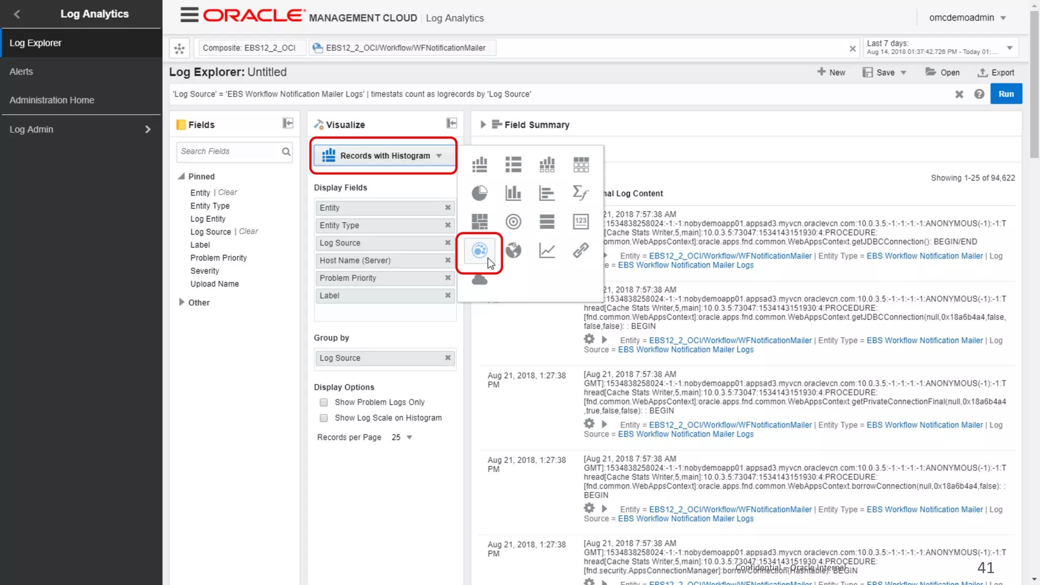Collapse the Visualize panel
Screen dimensions: 1040x585
(x=451, y=123)
